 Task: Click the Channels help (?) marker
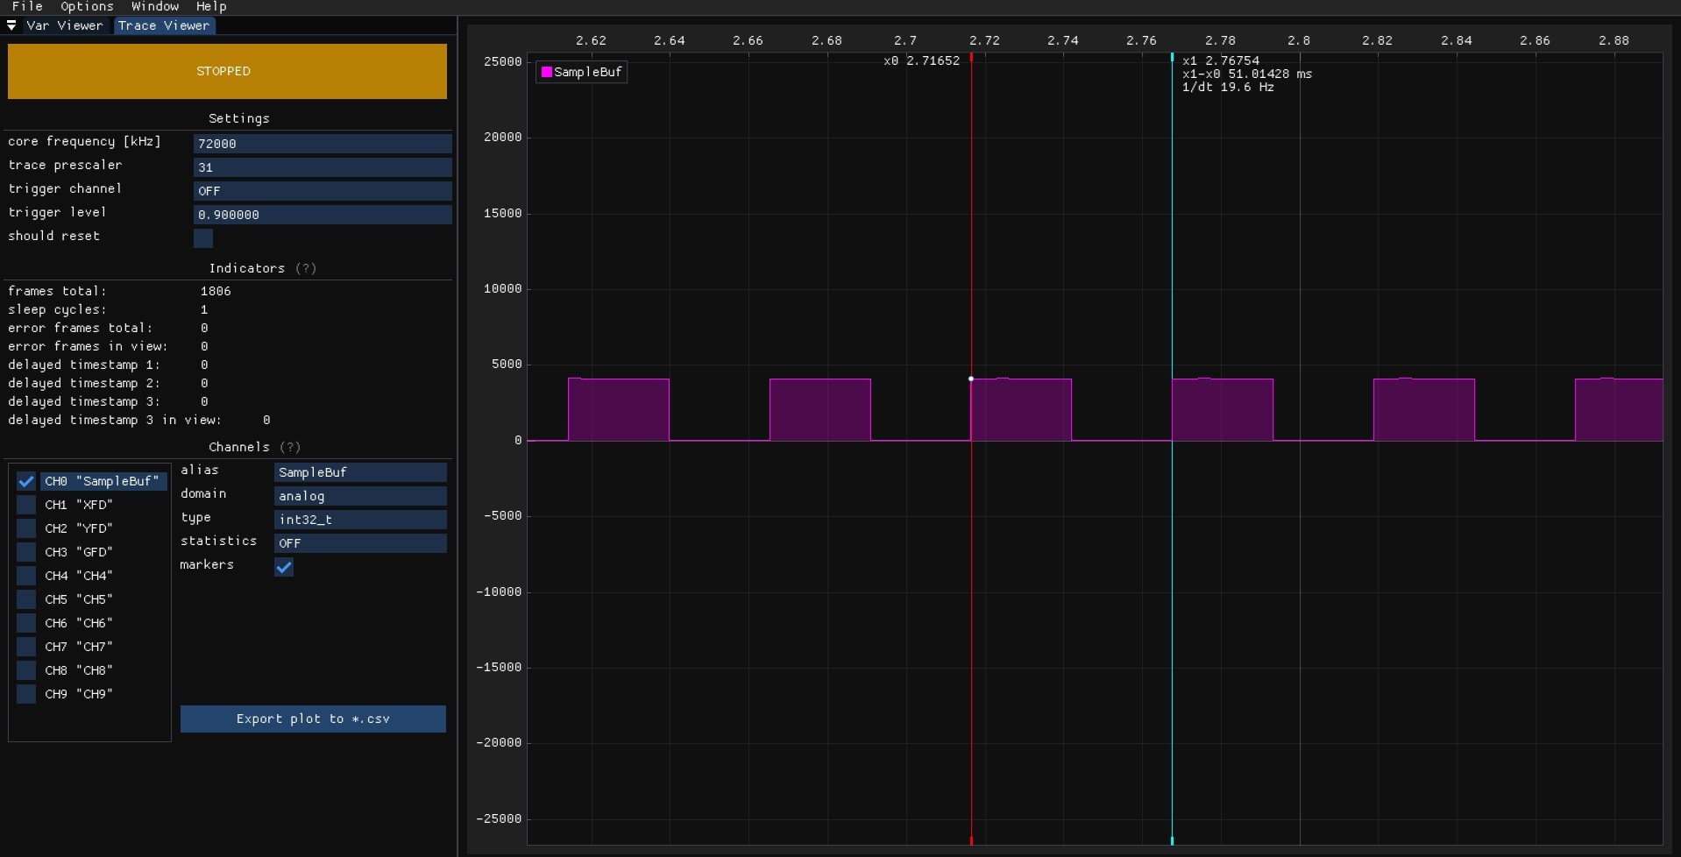tap(290, 447)
